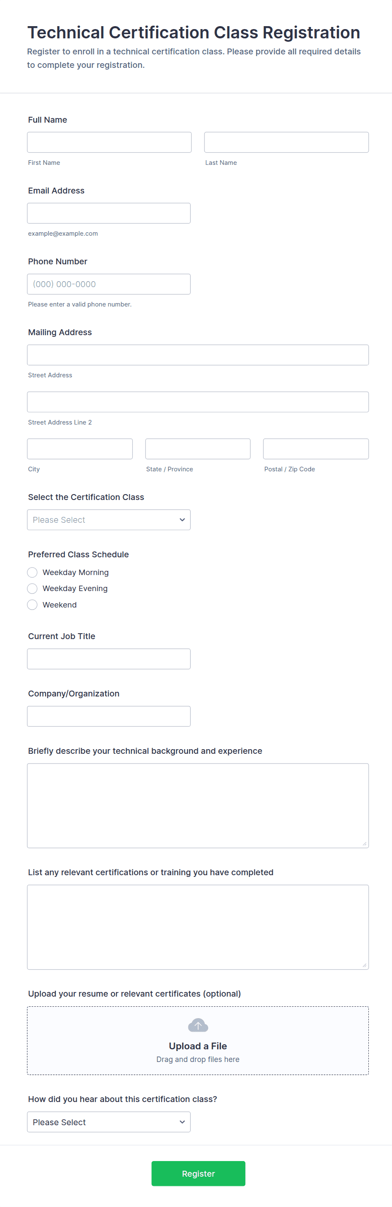
Task: Select Weekday Morning schedule option
Action: pos(32,573)
